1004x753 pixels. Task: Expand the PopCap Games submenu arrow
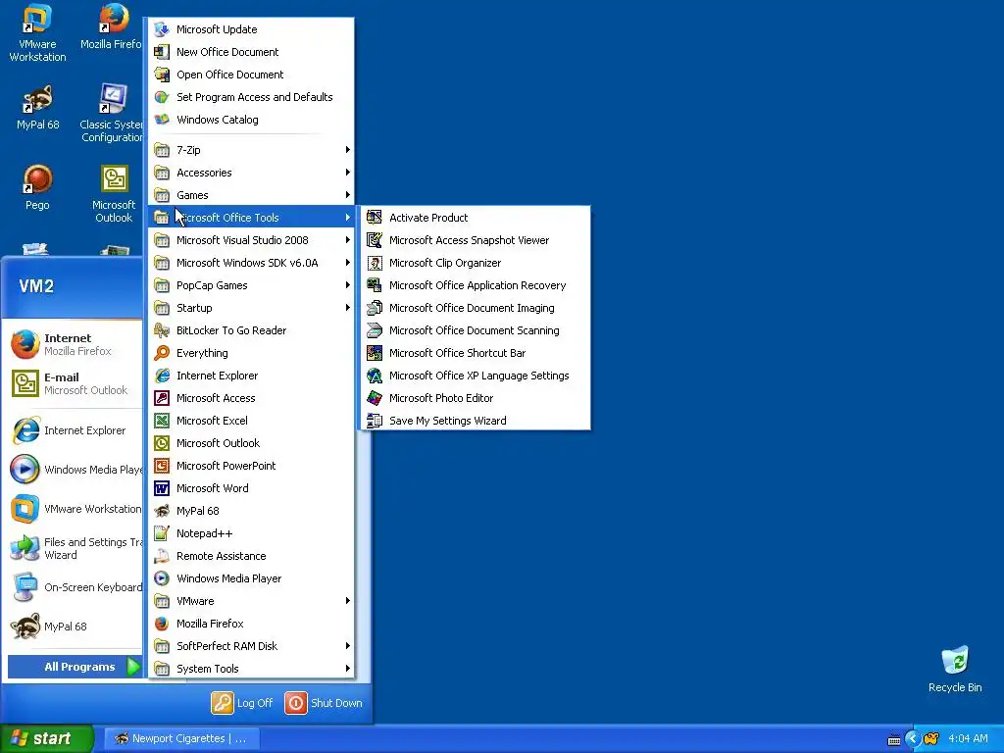[x=348, y=285]
